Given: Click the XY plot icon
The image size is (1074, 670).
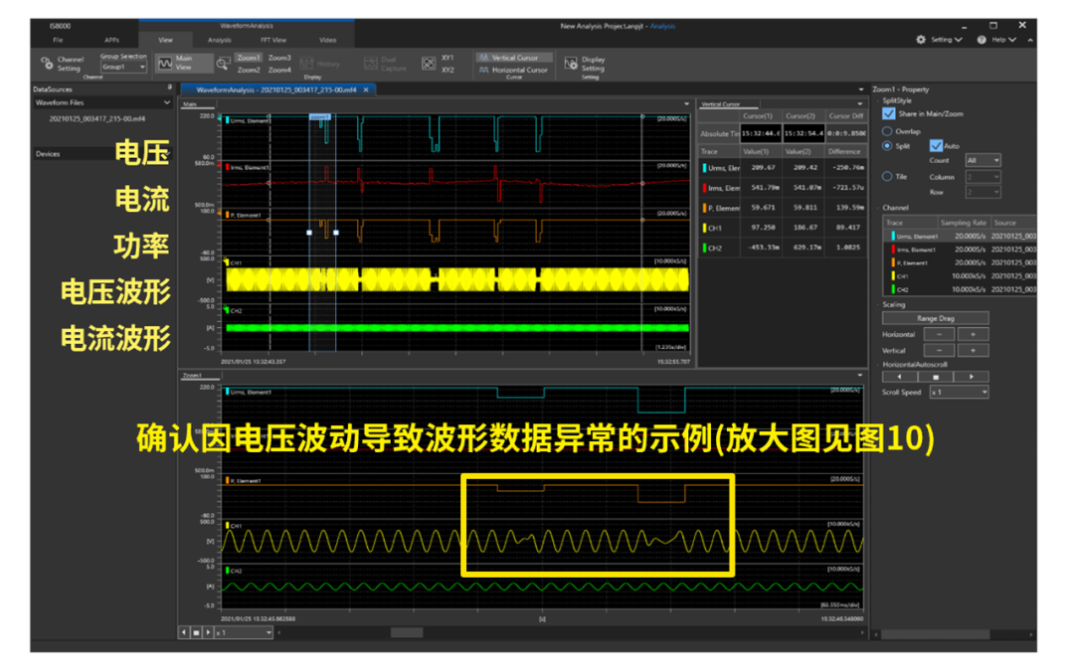Looking at the screenshot, I should 429,64.
